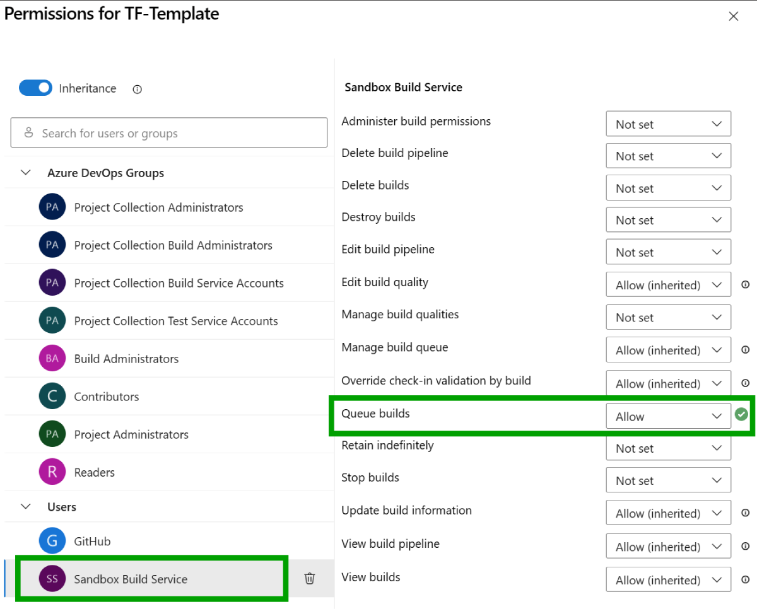Select the Project Administrators group

tap(169, 434)
